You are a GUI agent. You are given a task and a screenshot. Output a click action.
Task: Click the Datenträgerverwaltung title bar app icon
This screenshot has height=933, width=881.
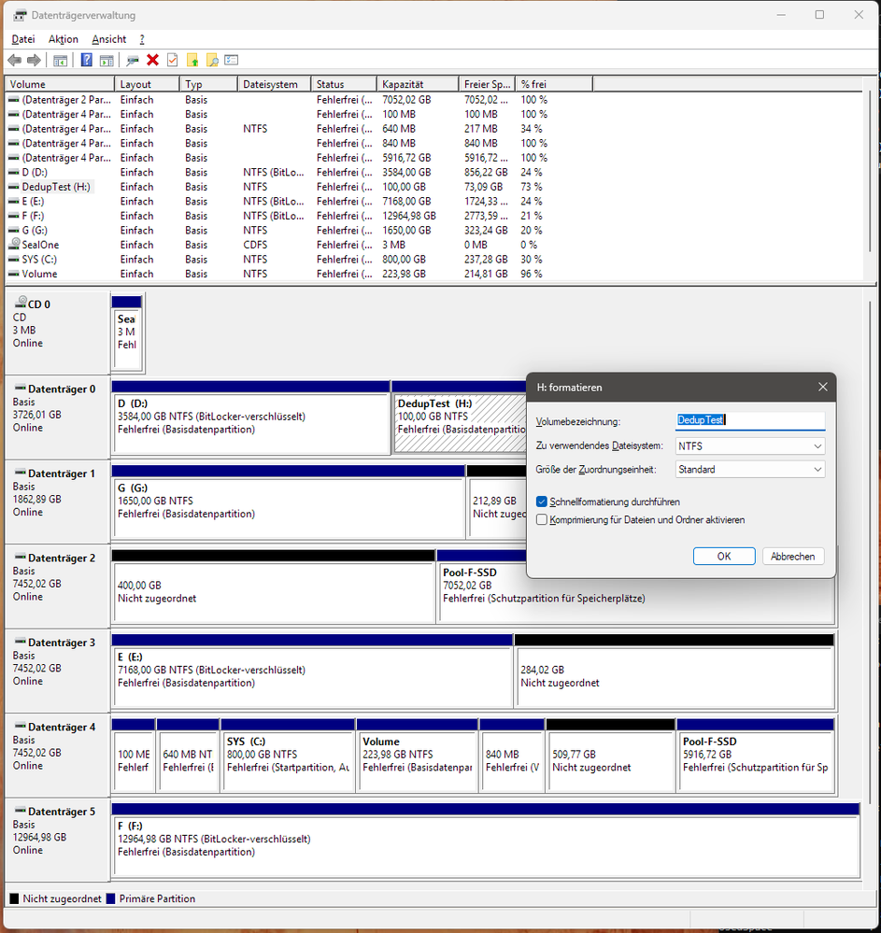(20, 16)
